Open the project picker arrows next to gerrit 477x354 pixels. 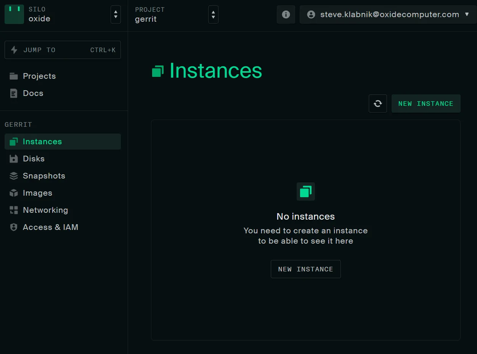[x=213, y=14]
